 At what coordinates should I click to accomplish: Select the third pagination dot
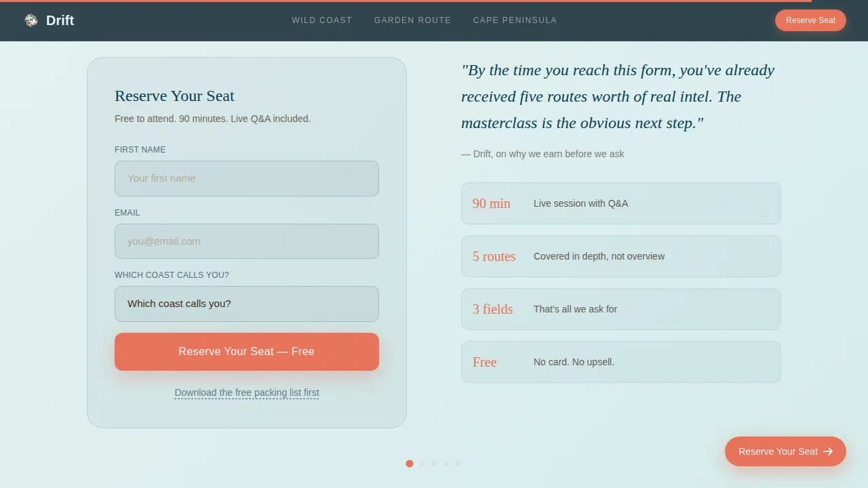pos(434,464)
